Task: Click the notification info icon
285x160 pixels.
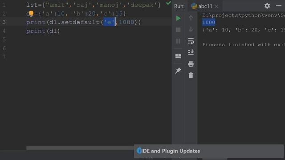Action: tap(139, 151)
